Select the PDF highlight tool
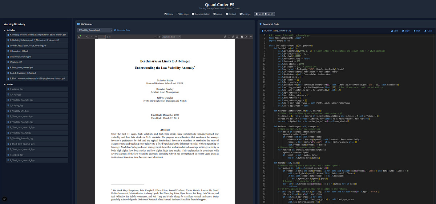Image resolution: width=436 pixels, height=204 pixels. click(225, 37)
